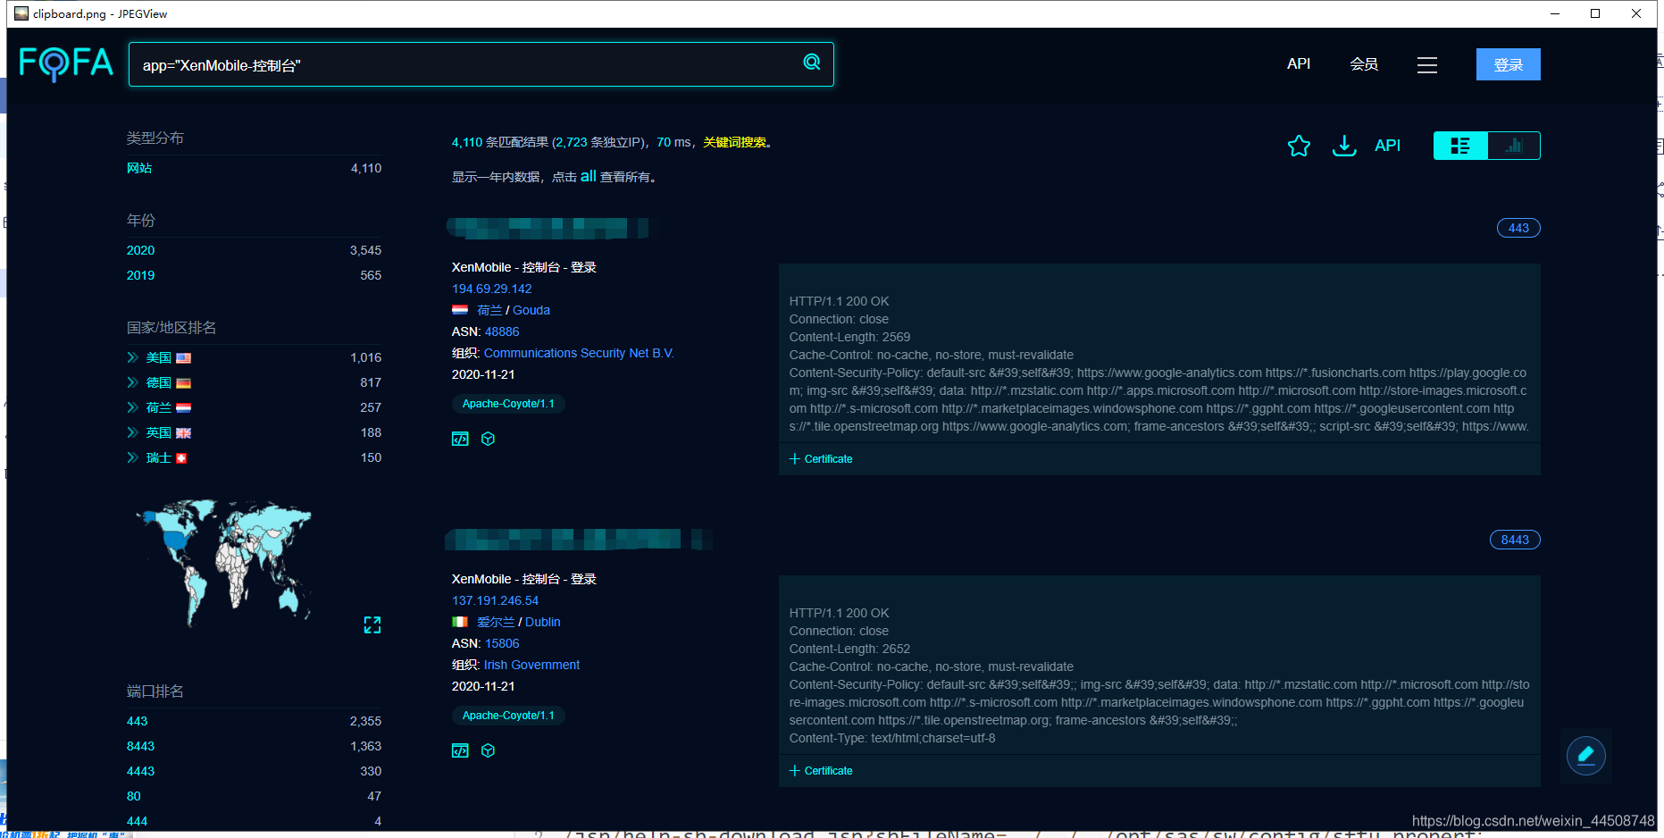The height and width of the screenshot is (838, 1664).
Task: Click the 登录 login button
Action: click(x=1509, y=64)
